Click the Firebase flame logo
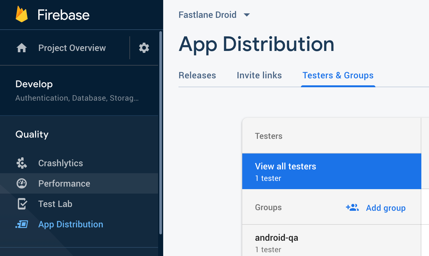Screen dimensions: 429x256 coord(22,15)
